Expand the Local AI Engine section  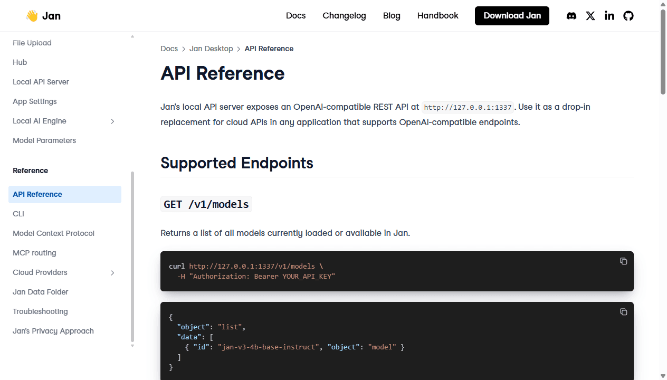coord(112,121)
